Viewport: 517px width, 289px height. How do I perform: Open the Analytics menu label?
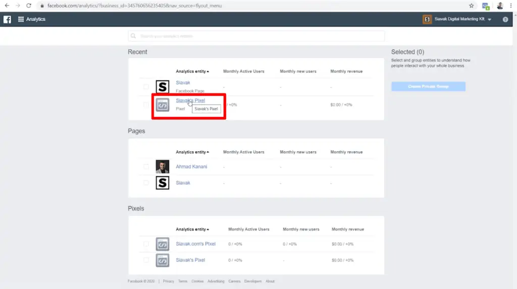tap(36, 19)
